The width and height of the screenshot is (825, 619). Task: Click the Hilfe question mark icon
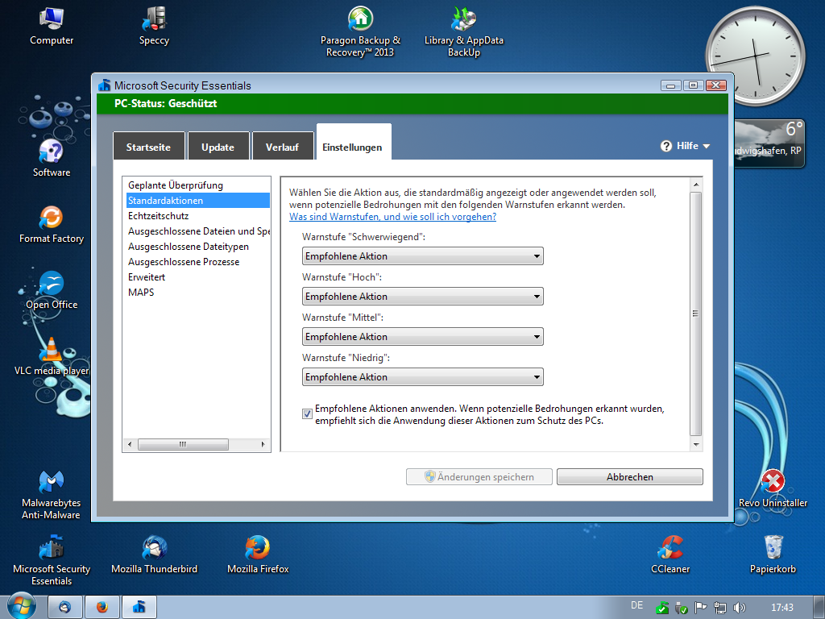(x=666, y=146)
